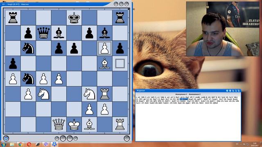Select the white rook on g3
Image resolution: width=262 pixels, height=147 pixels.
(x=105, y=94)
